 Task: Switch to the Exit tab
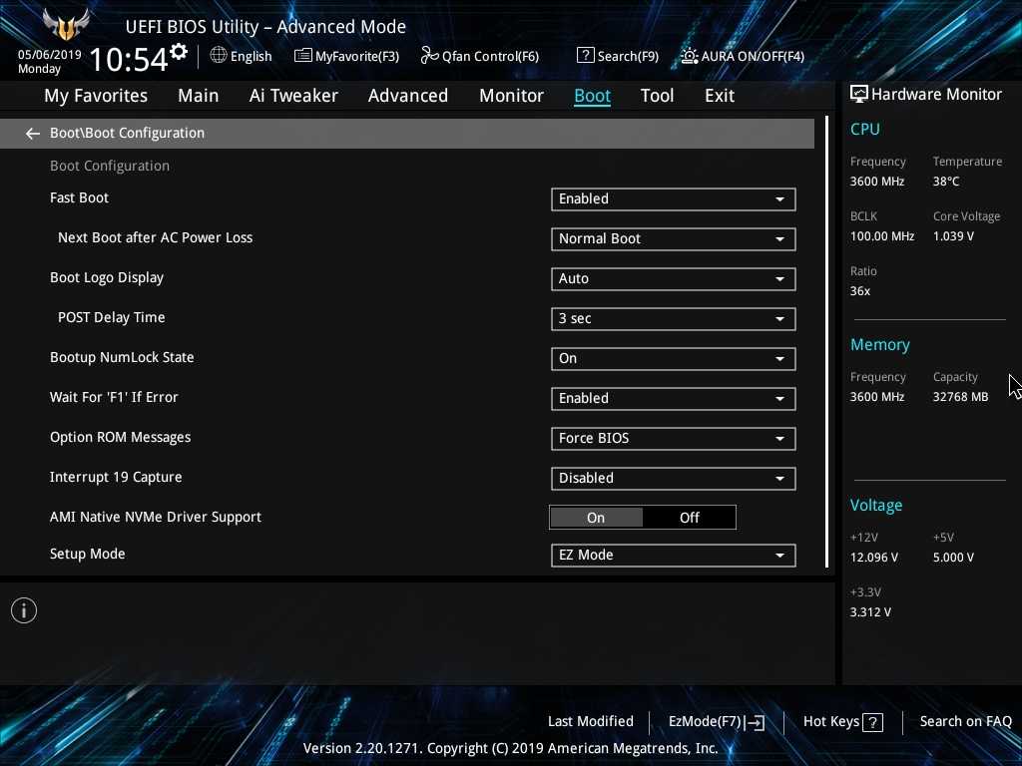click(x=720, y=96)
